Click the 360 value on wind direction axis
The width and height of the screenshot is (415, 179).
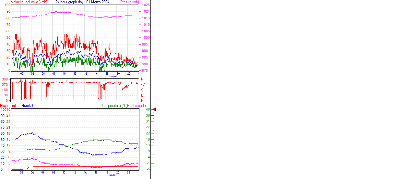point(5,79)
